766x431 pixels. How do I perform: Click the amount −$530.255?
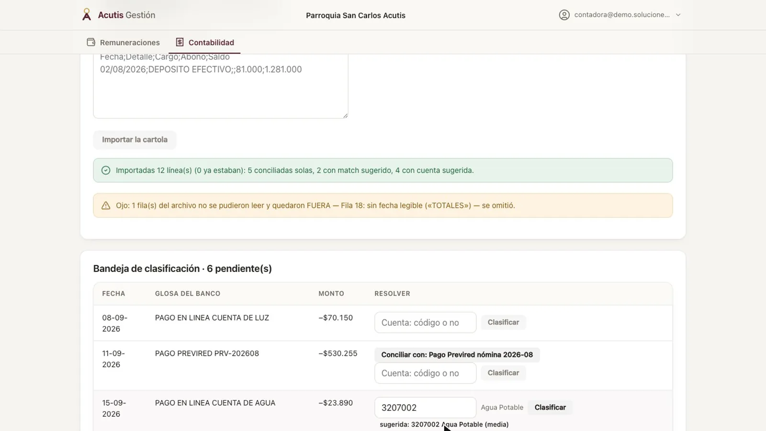click(338, 353)
